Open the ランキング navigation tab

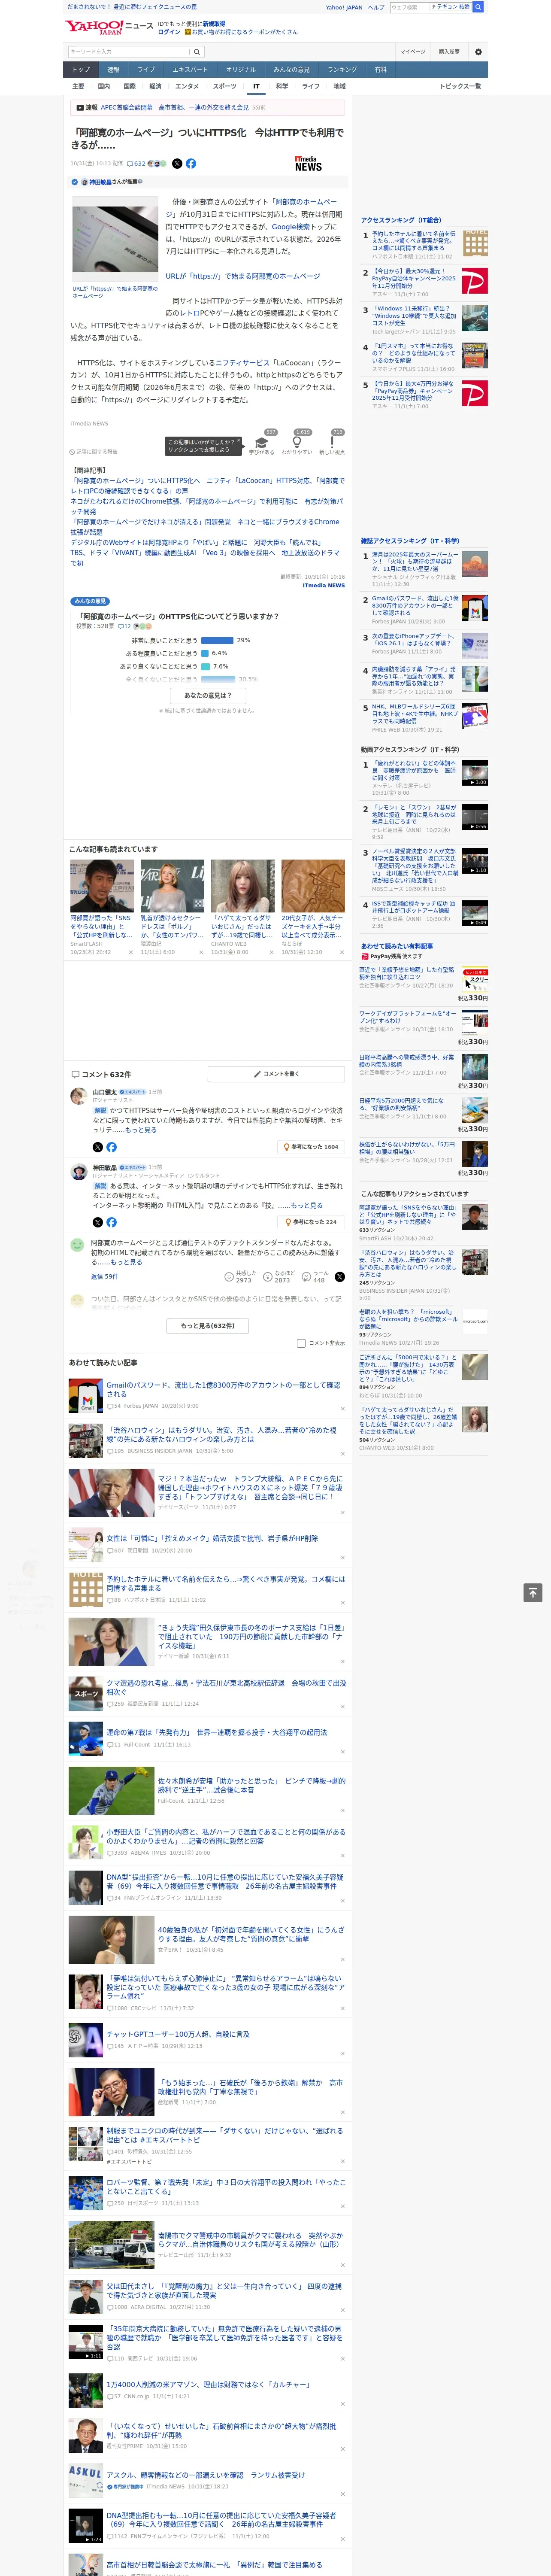[342, 70]
